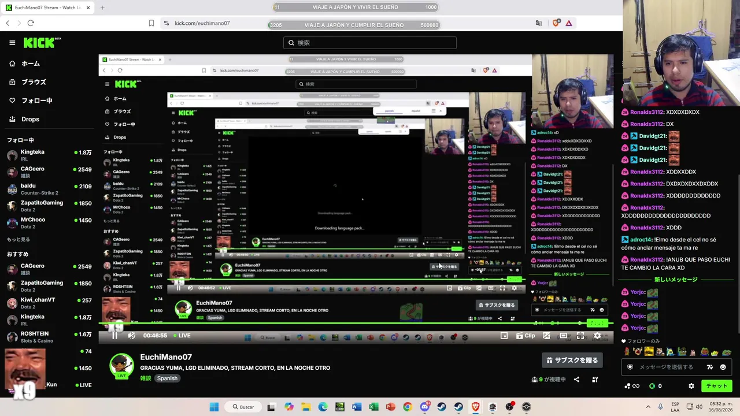Send message with the green チャット button
The image size is (740, 416).
[x=716, y=386]
